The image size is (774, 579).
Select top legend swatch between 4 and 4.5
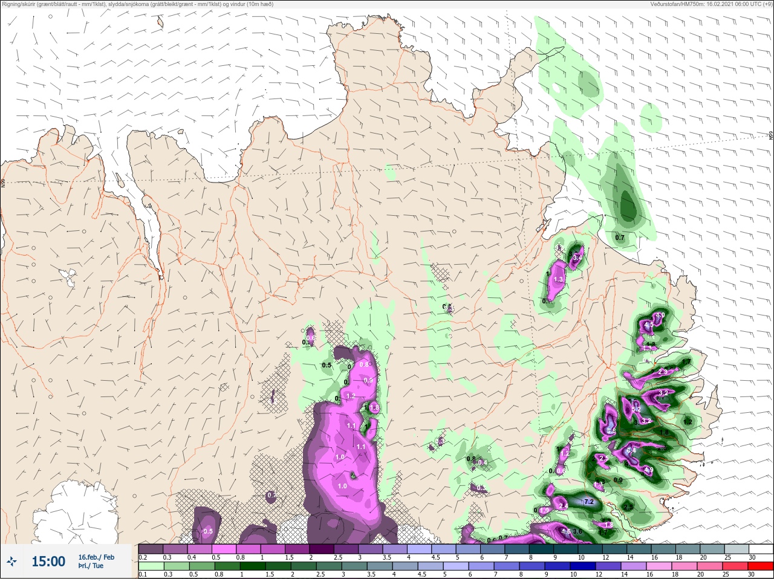click(420, 549)
